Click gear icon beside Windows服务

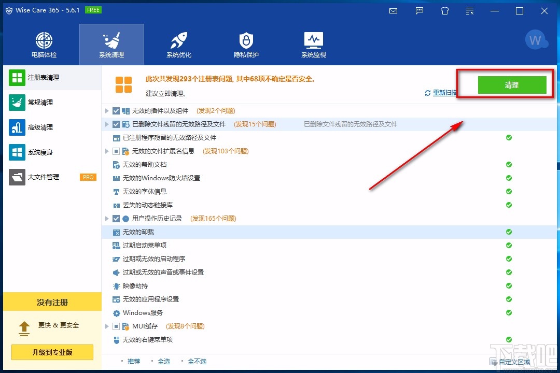coord(117,313)
